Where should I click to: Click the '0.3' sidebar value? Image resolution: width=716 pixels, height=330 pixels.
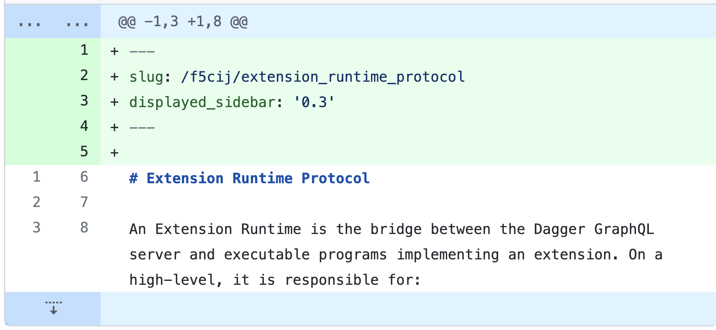tap(314, 102)
